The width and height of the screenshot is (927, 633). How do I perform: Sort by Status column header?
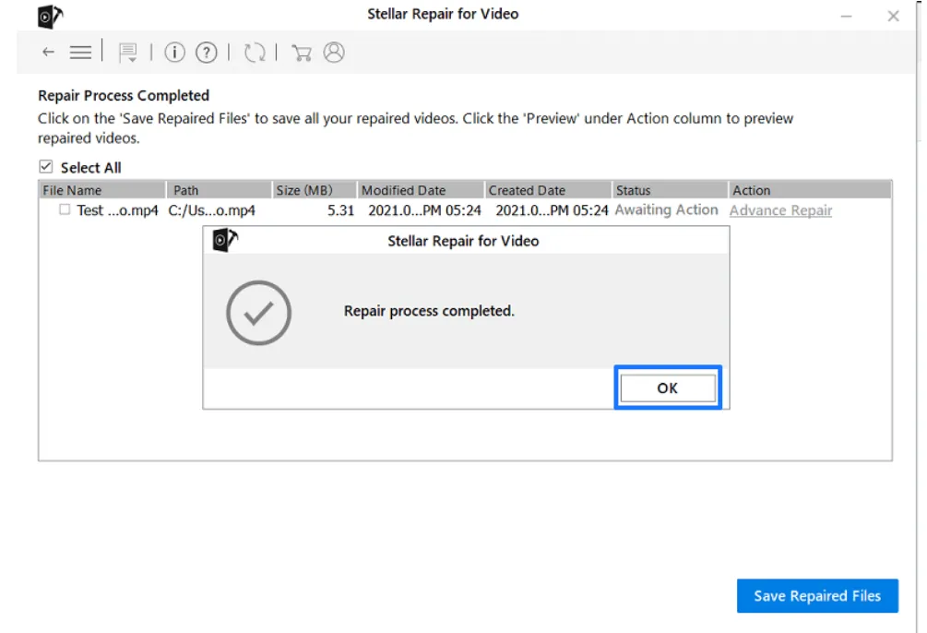pyautogui.click(x=670, y=190)
